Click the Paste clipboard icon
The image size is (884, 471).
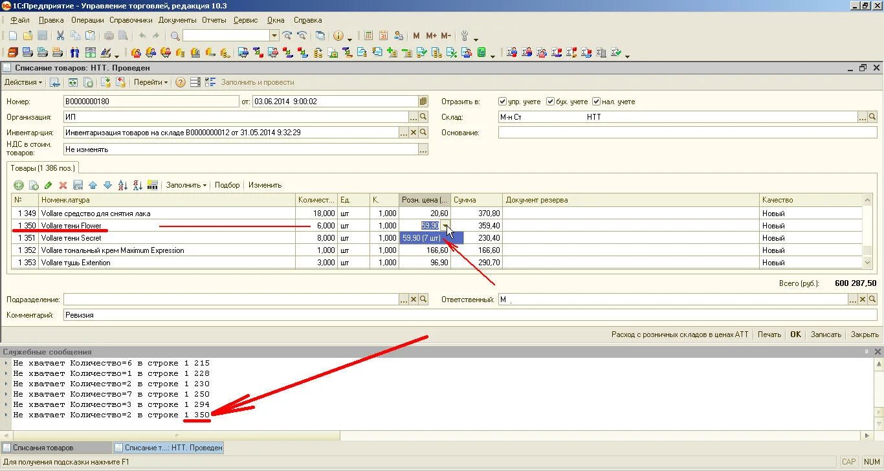pos(91,36)
